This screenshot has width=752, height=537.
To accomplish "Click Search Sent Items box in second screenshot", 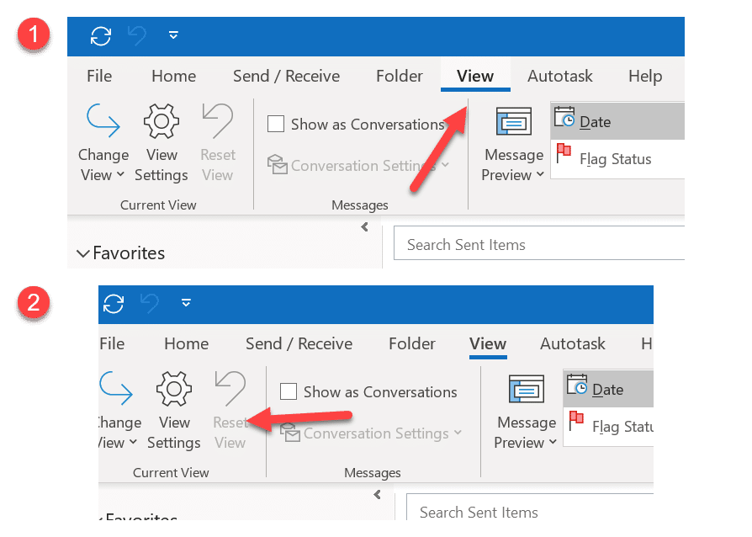I will click(x=530, y=507).
